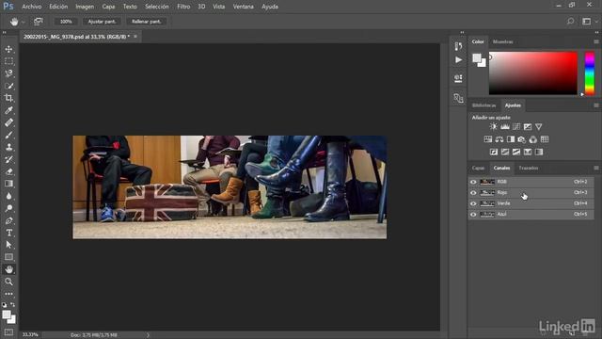This screenshot has height=339, width=602.
Task: Select the Eraser tool
Action: 8,171
